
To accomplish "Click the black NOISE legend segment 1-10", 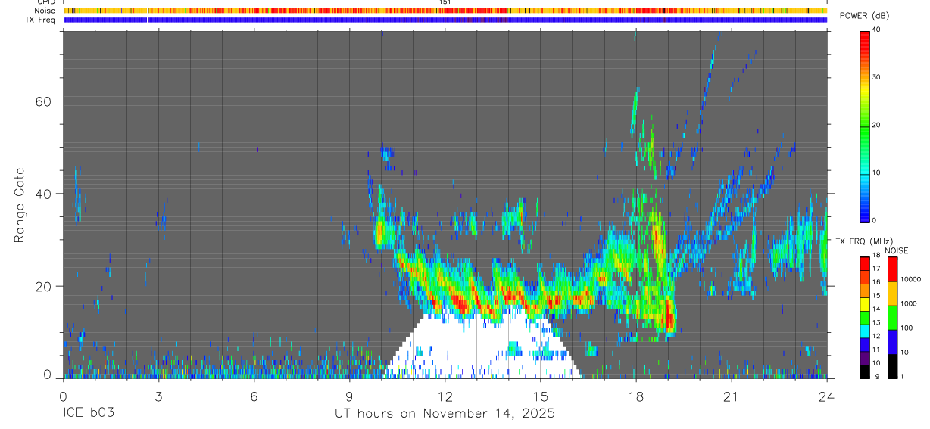I will [x=893, y=366].
